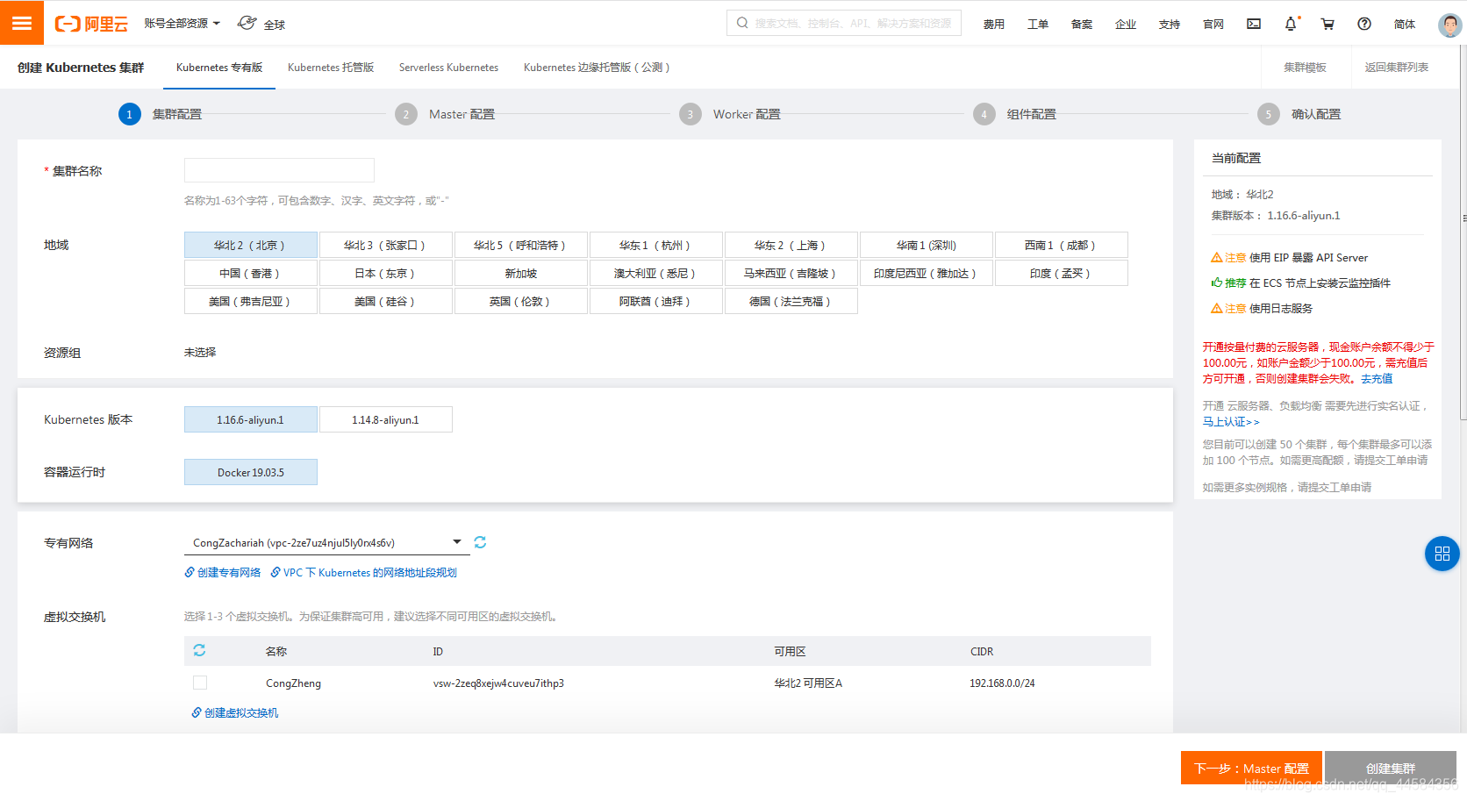Go to step 3 Worker 配置

[730, 114]
